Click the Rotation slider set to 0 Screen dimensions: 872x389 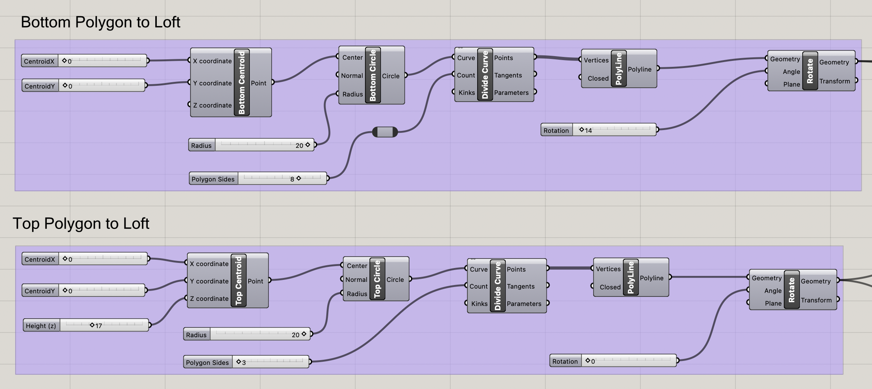pyautogui.click(x=613, y=361)
